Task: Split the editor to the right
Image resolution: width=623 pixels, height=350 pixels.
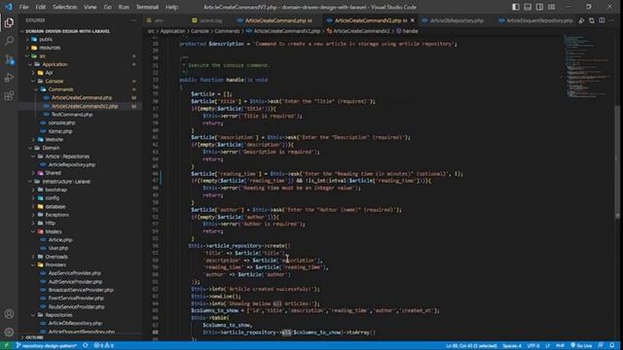Action: click(602, 20)
